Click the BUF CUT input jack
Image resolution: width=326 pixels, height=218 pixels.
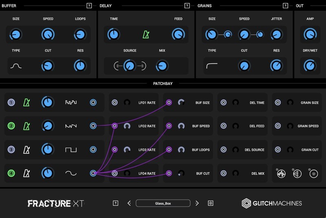click(x=169, y=173)
